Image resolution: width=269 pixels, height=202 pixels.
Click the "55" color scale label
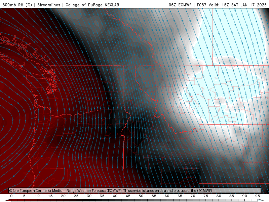(154, 196)
